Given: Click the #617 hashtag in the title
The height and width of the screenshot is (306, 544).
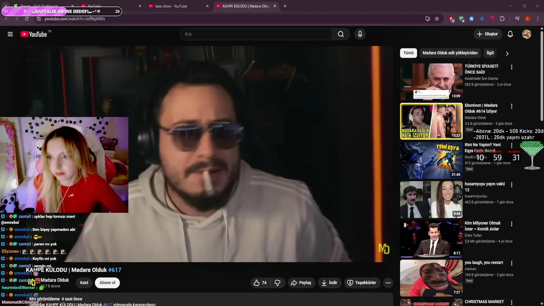Looking at the screenshot, I should 115,270.
